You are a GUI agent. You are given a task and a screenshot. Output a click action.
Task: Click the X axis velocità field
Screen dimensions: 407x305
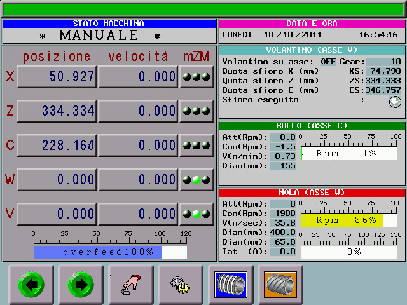[138, 77]
